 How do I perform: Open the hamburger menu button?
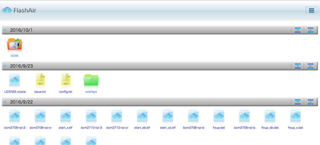tap(311, 10)
